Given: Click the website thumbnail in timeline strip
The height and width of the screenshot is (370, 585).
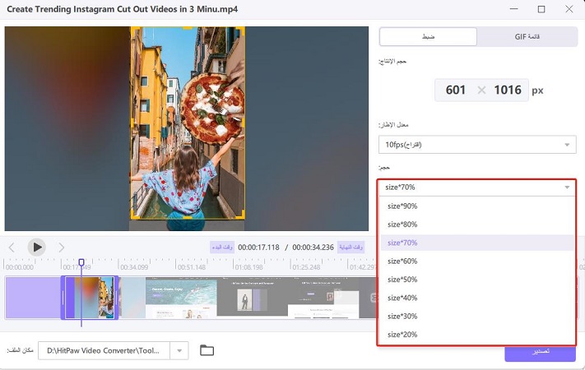Looking at the screenshot, I should tap(181, 298).
